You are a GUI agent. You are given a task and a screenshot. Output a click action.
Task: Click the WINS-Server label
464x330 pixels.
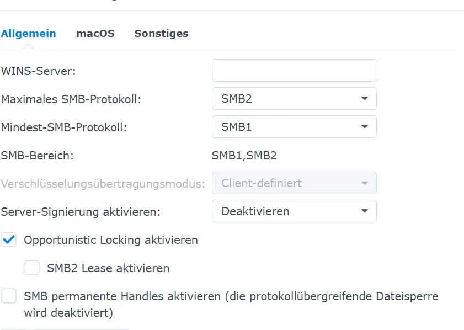point(39,71)
